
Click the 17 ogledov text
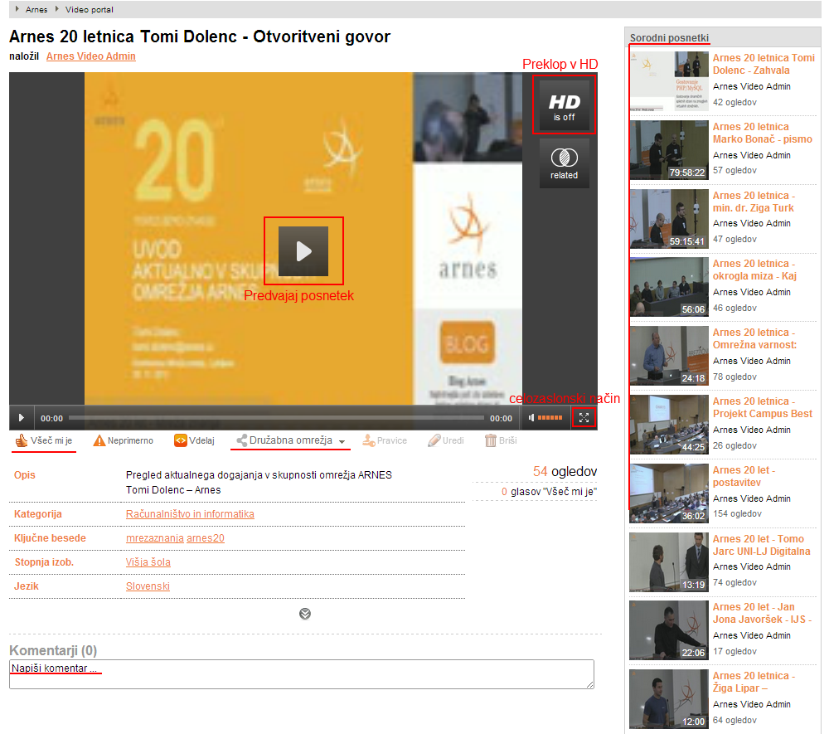click(x=734, y=651)
